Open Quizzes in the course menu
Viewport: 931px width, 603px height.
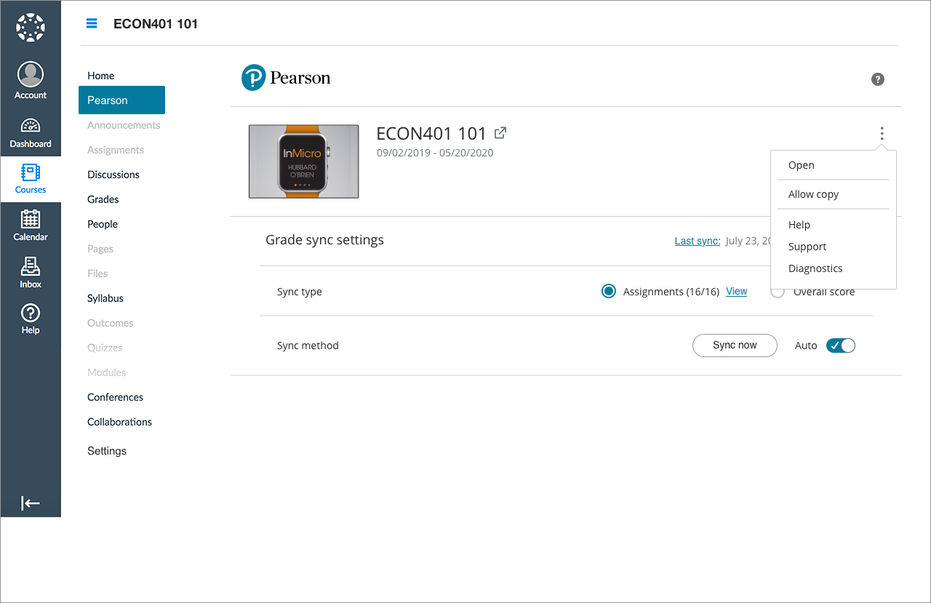click(105, 348)
